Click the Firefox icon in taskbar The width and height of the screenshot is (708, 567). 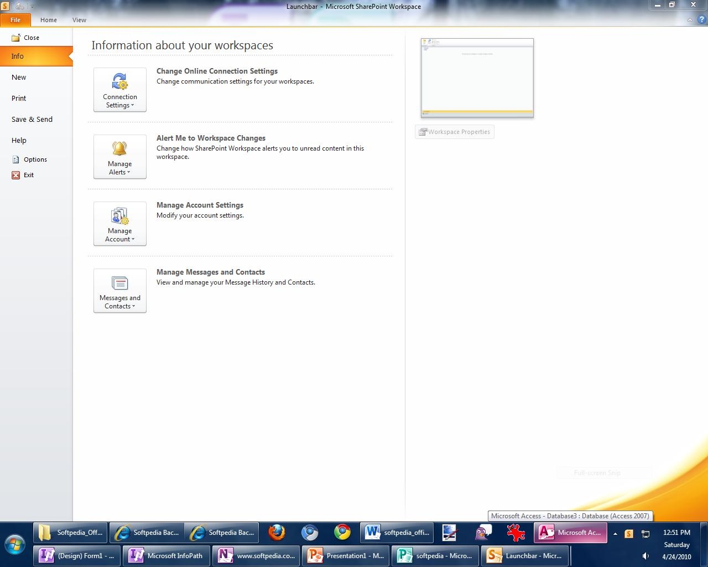[277, 533]
